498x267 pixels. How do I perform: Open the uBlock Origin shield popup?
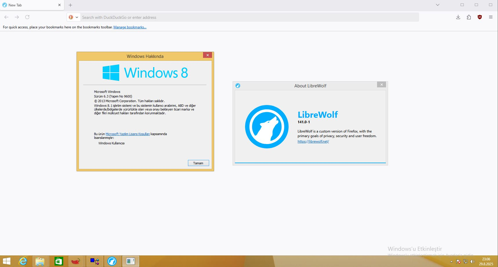click(x=480, y=17)
